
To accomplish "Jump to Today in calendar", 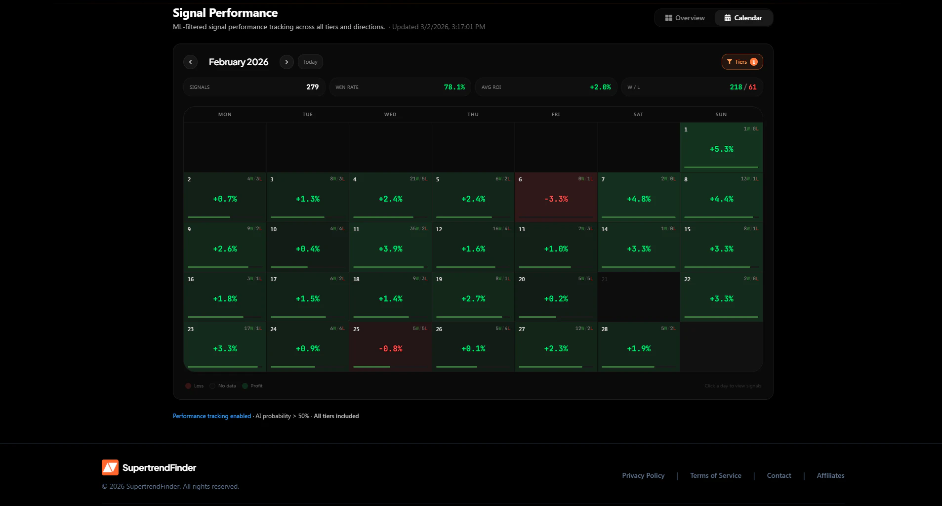I will (x=310, y=62).
